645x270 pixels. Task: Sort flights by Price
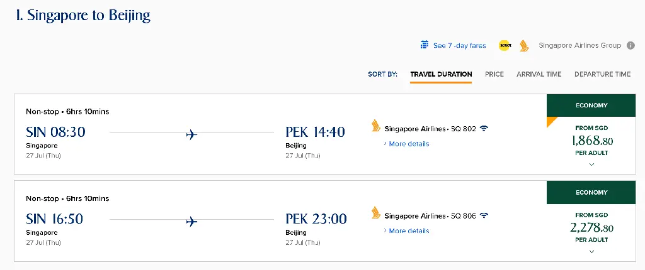coord(494,74)
